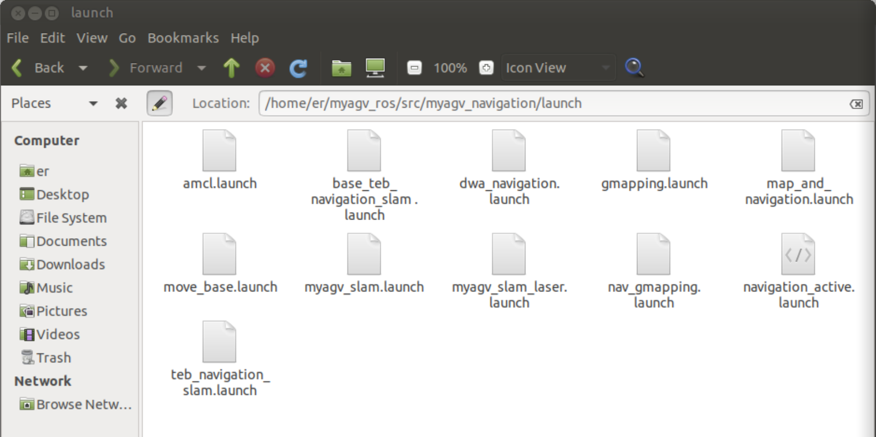
Task: Open the Places sidebar type dropdown
Action: coord(93,103)
